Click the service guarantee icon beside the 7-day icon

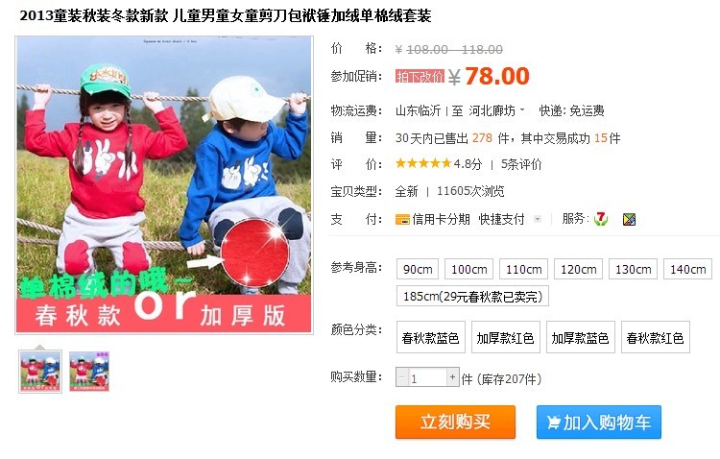pyautogui.click(x=629, y=220)
